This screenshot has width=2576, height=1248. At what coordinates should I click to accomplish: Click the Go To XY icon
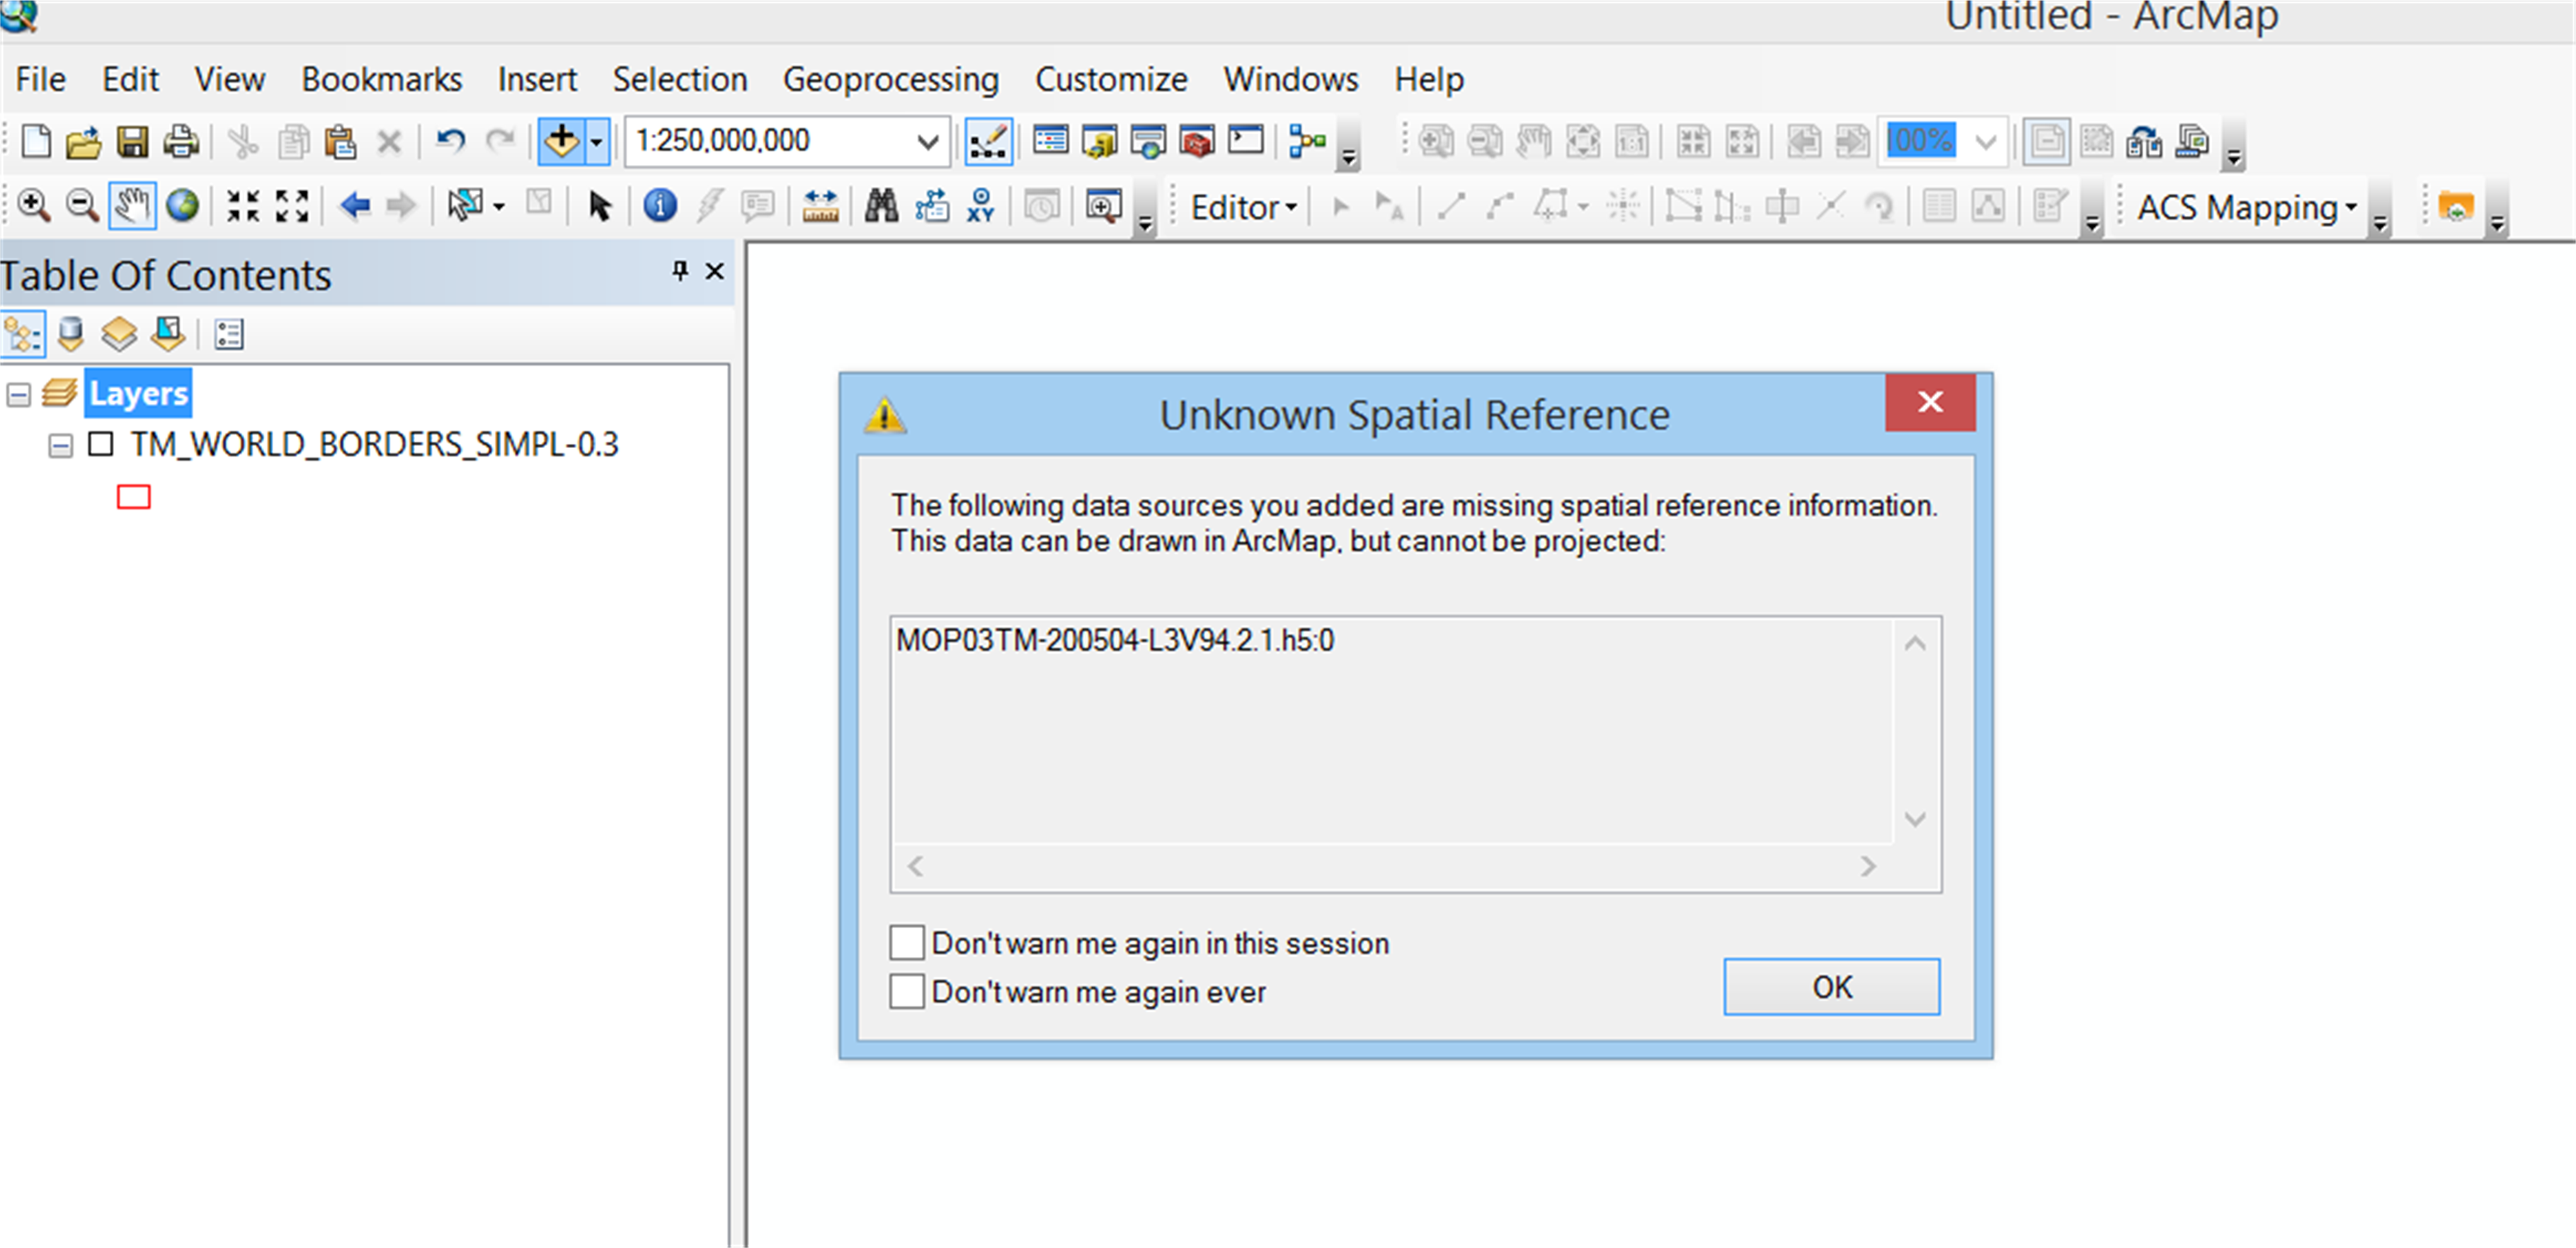pos(980,206)
